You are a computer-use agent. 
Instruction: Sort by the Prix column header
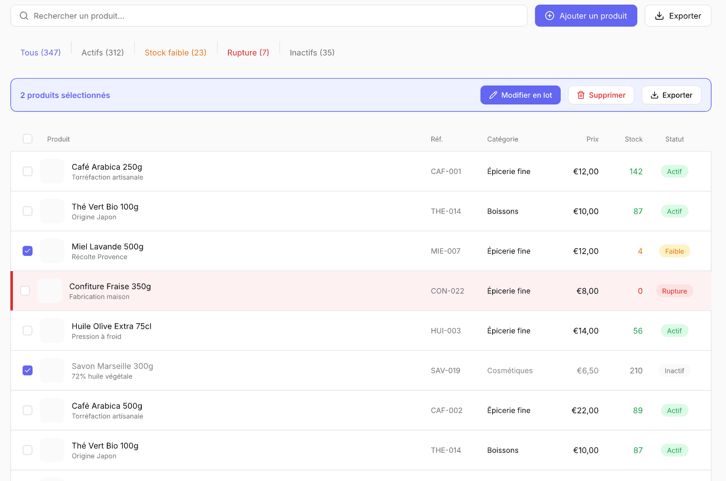592,139
